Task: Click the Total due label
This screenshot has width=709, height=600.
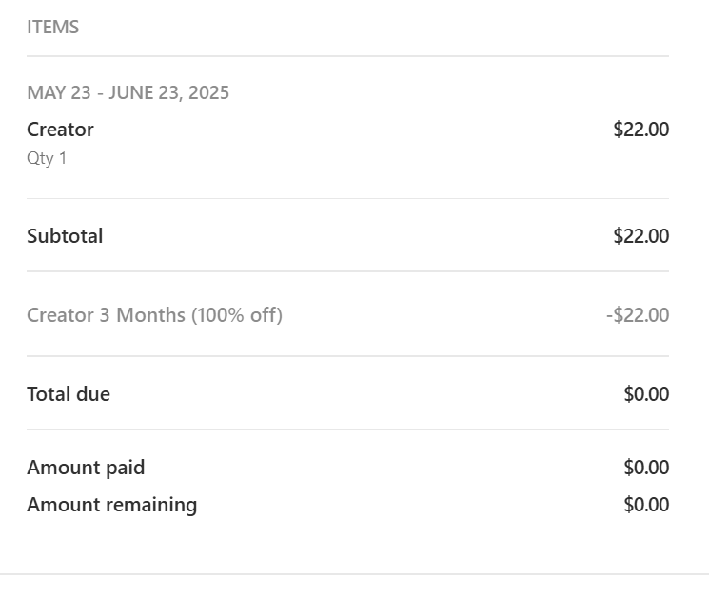Action: coord(69,394)
